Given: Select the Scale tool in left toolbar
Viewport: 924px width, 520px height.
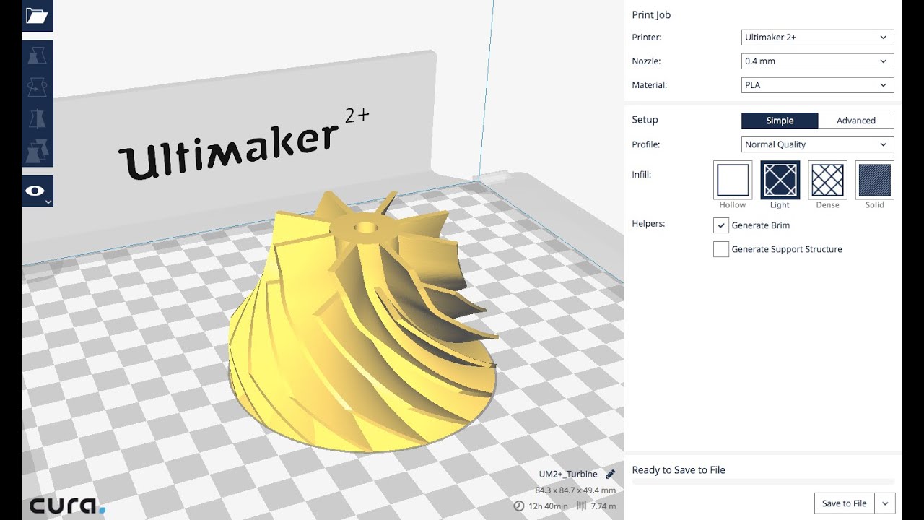Looking at the screenshot, I should [x=37, y=56].
